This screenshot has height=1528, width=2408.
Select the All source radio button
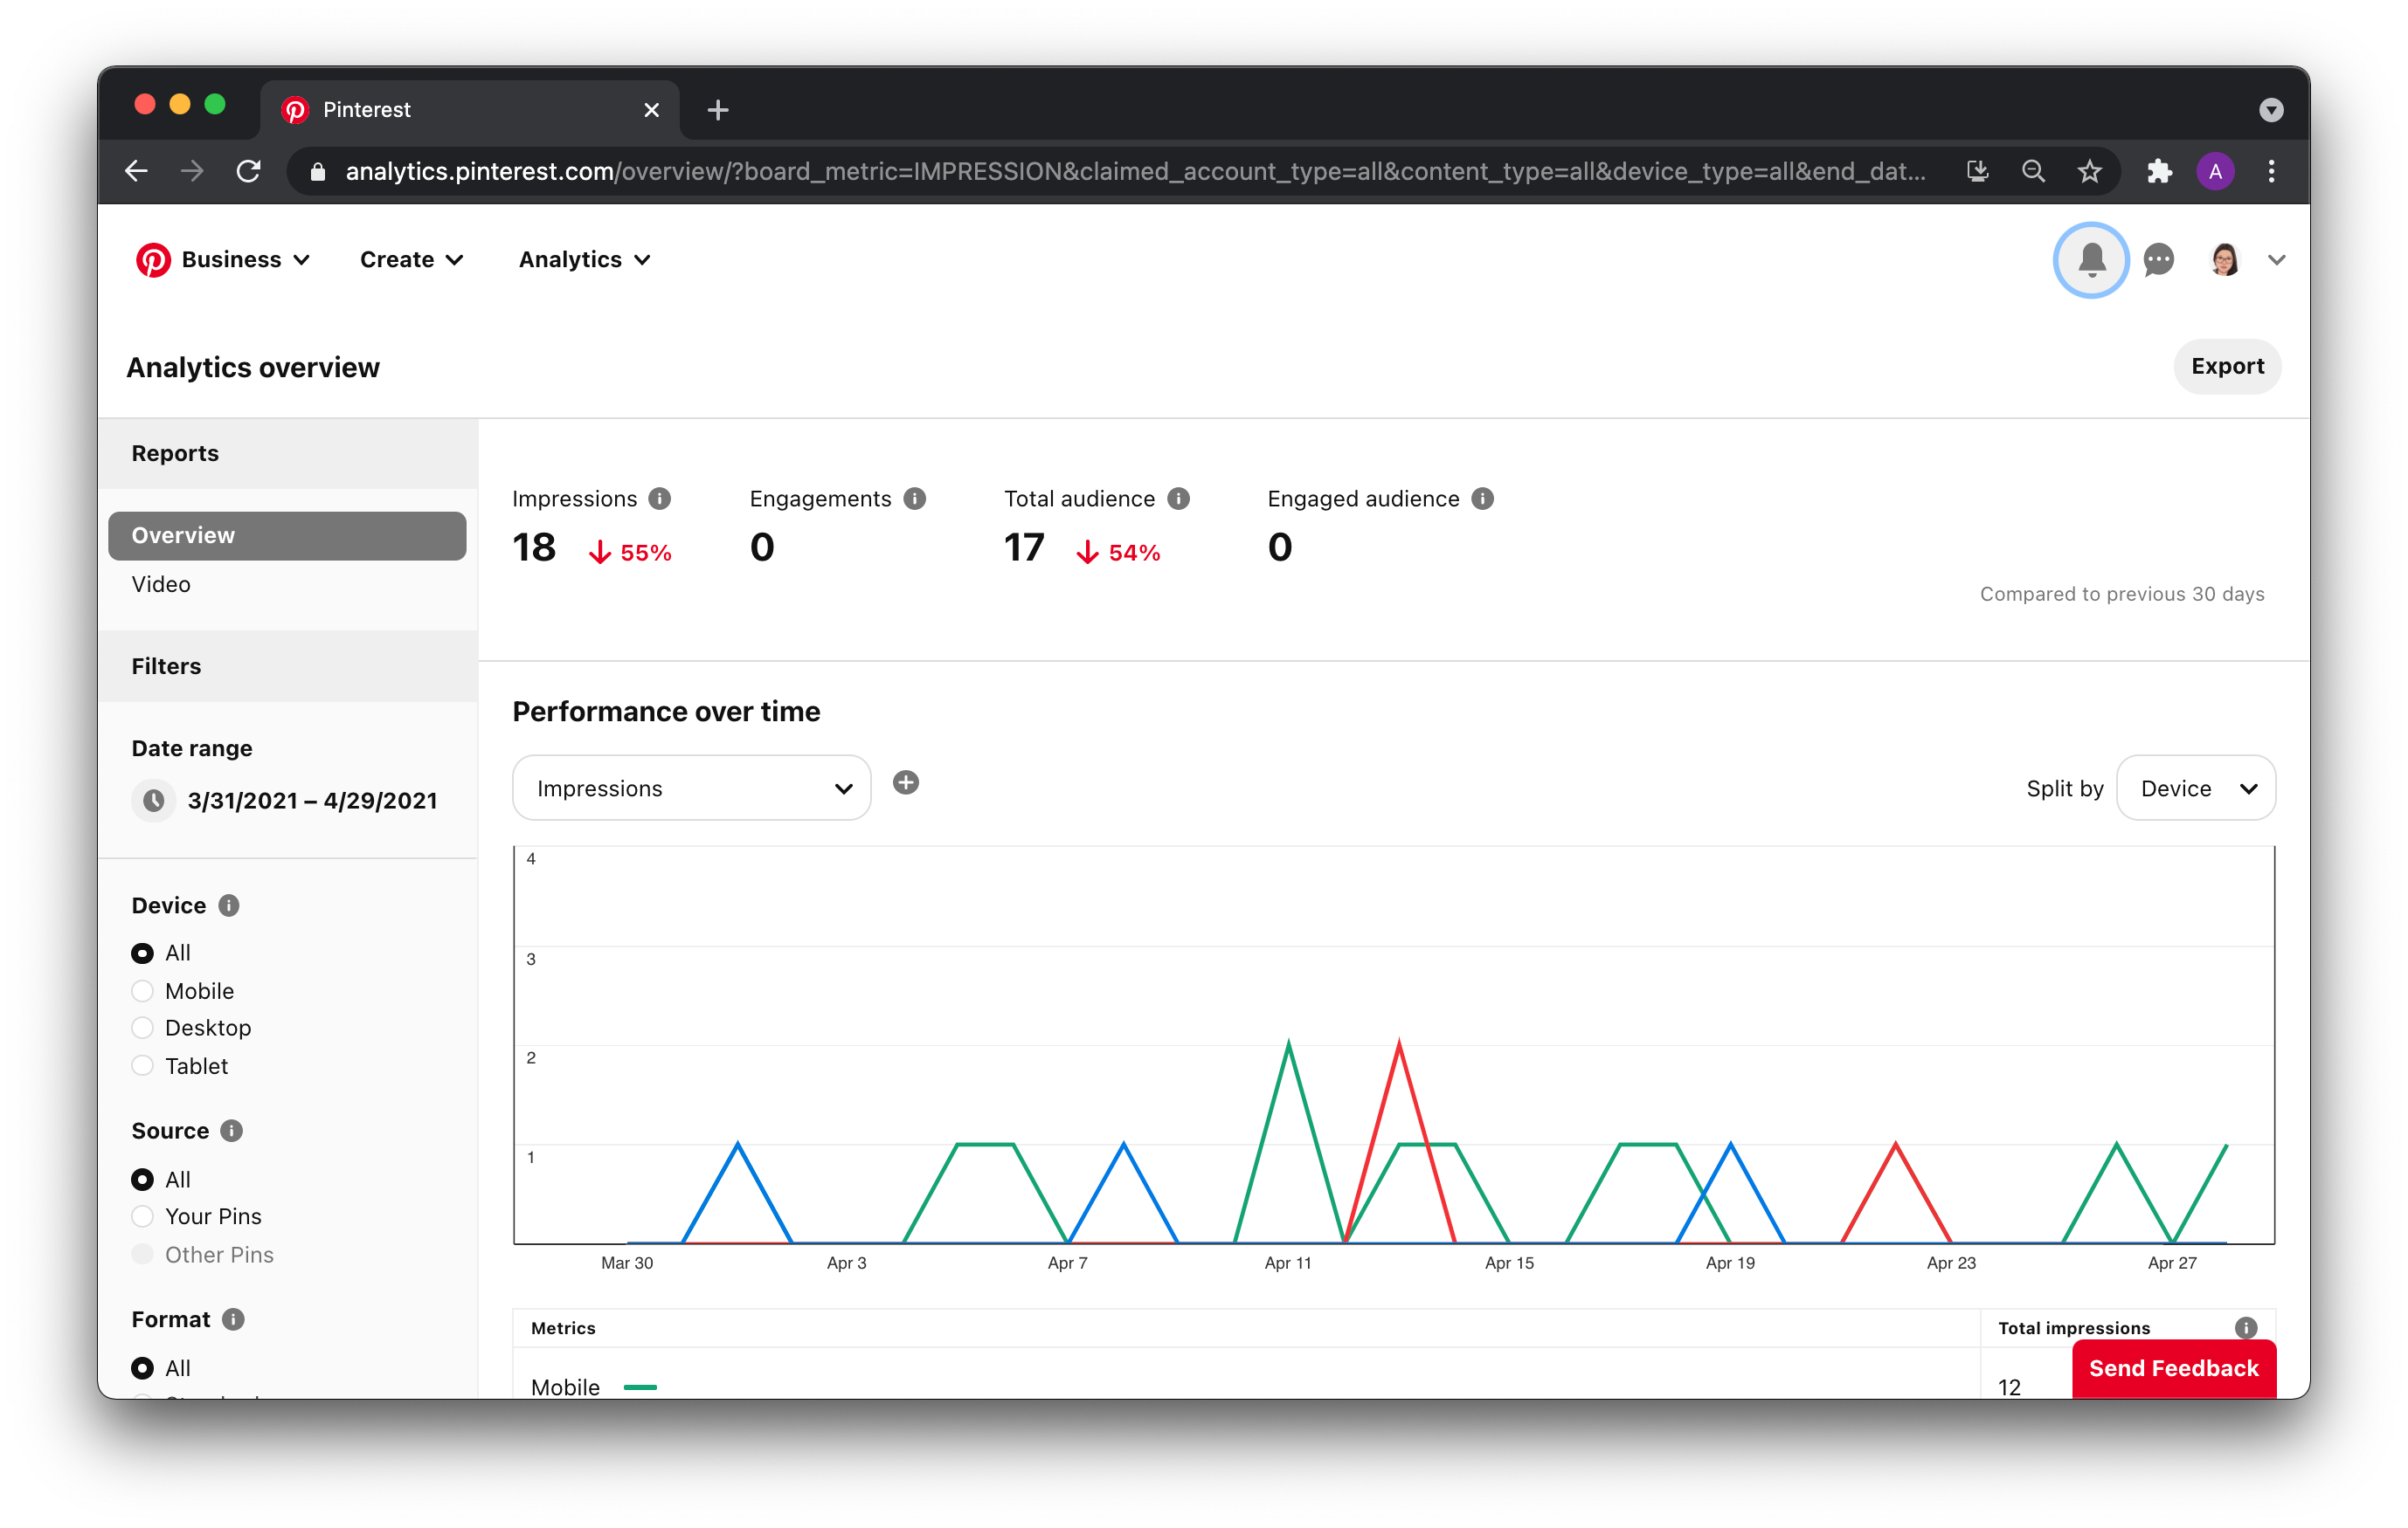(142, 1180)
